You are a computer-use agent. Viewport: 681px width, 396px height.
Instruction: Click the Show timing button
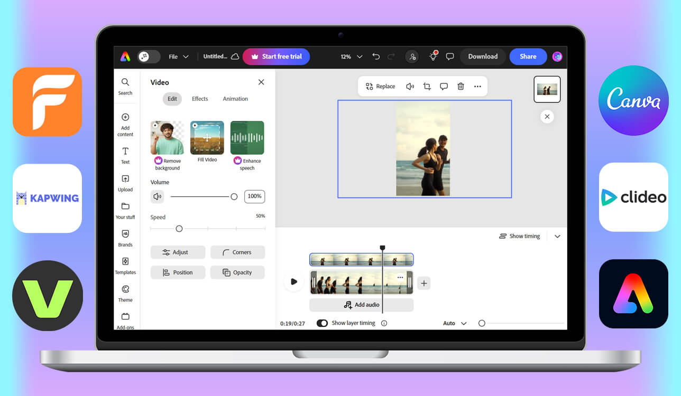[x=520, y=237]
